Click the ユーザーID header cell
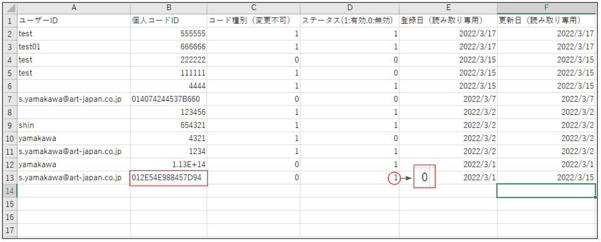 tap(74, 21)
